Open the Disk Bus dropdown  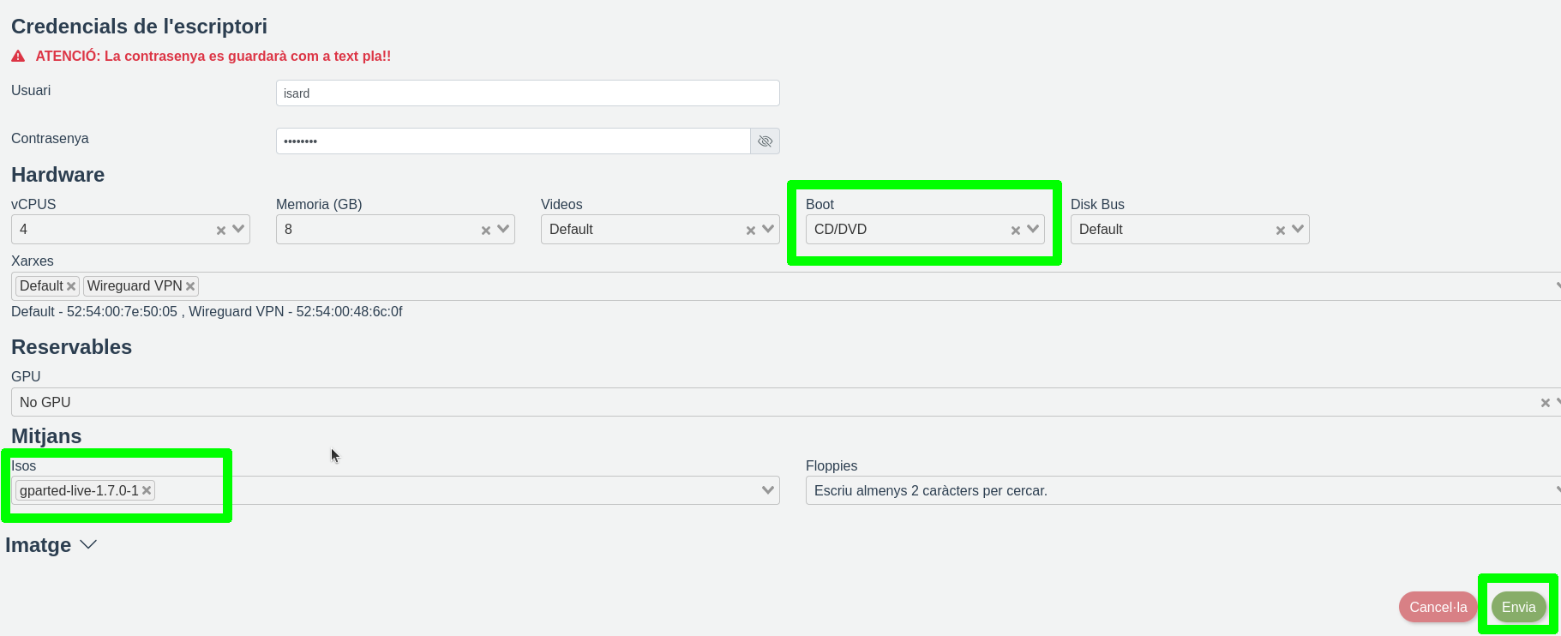[1298, 229]
